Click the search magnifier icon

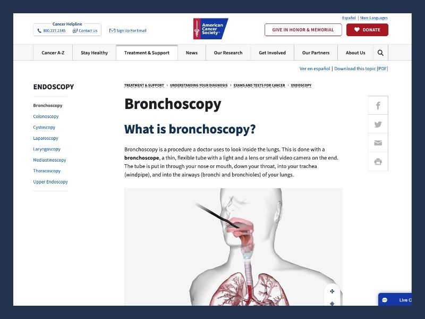(380, 53)
